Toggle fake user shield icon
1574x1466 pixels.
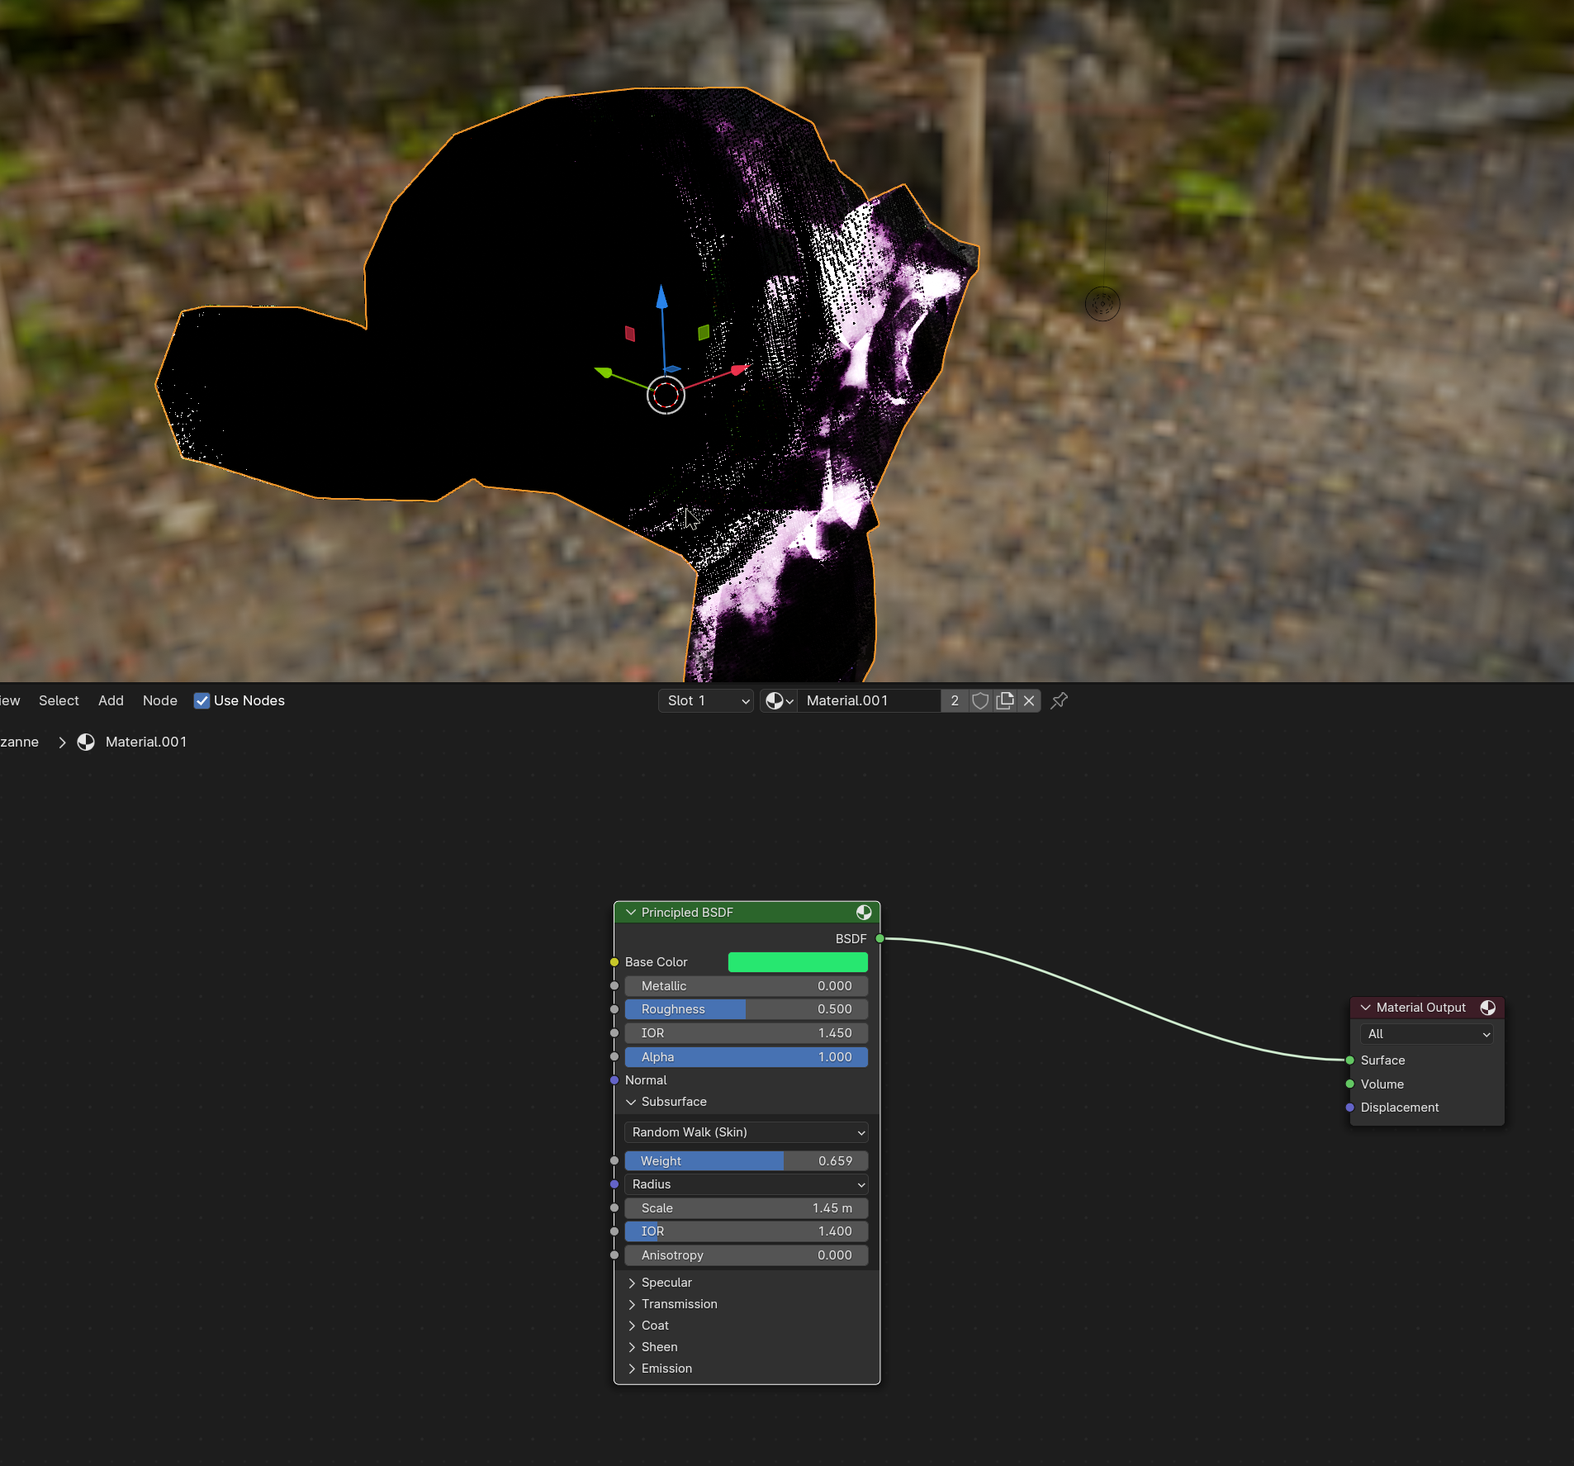980,700
